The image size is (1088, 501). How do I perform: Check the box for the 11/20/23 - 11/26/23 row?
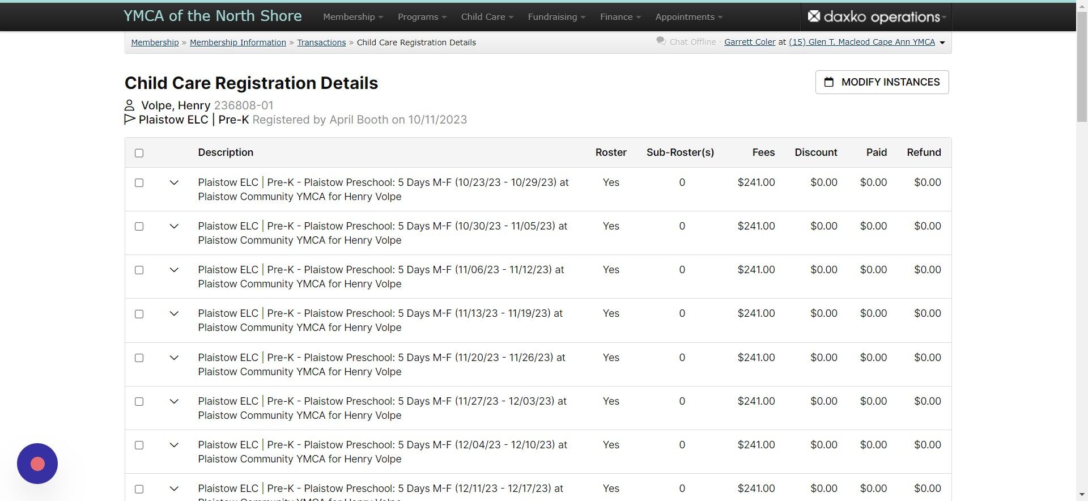(x=139, y=358)
